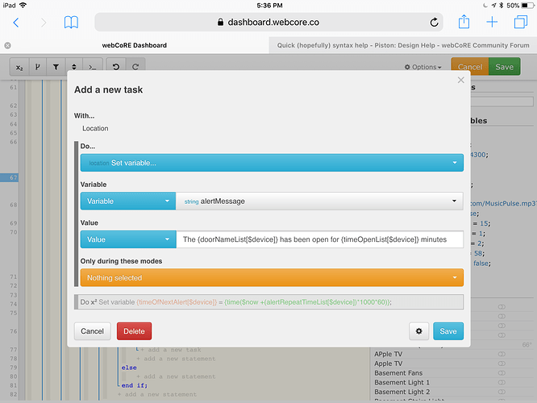Viewport: 537px width, 403px height.
Task: Click the red Delete button
Action: (x=134, y=331)
